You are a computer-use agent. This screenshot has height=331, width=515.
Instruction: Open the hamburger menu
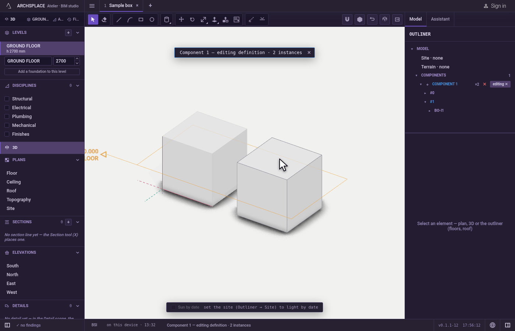[x=92, y=6]
